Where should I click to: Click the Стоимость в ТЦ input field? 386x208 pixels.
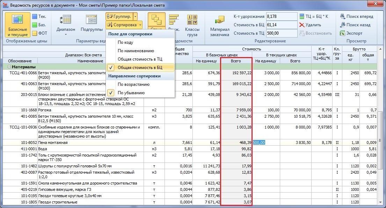point(281,33)
